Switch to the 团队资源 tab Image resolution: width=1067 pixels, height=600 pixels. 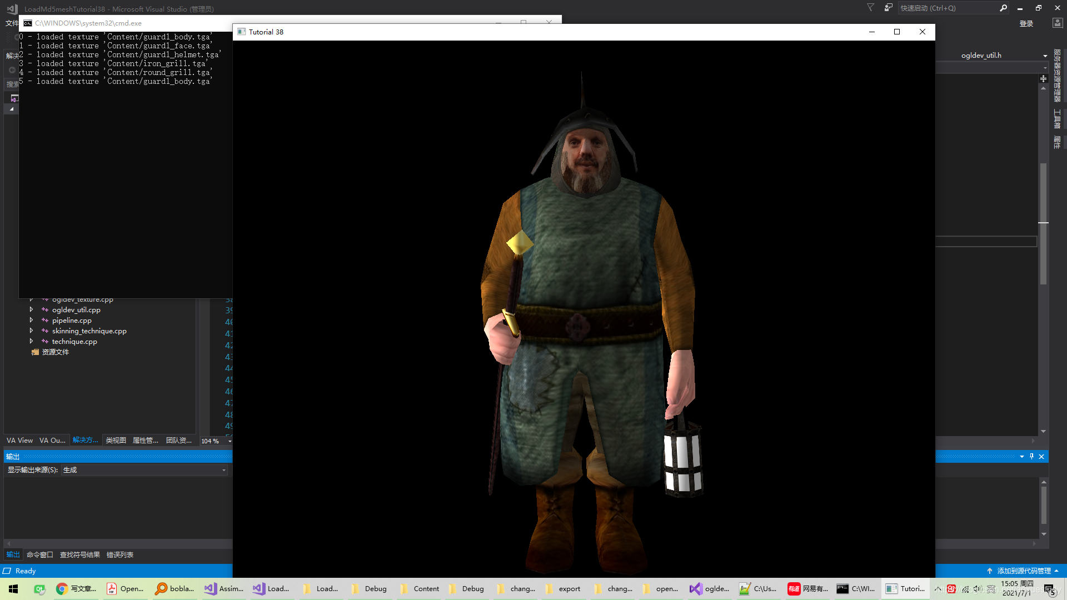[x=179, y=441]
